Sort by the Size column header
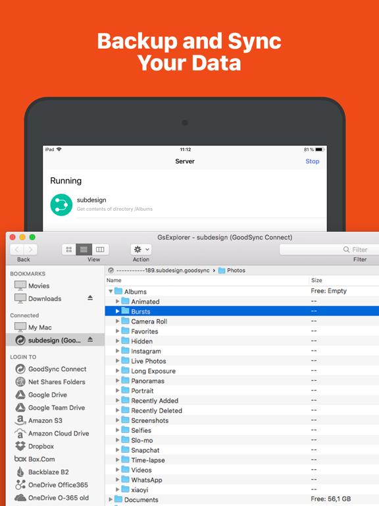Screen dimensions: 379x506 tap(344, 281)
